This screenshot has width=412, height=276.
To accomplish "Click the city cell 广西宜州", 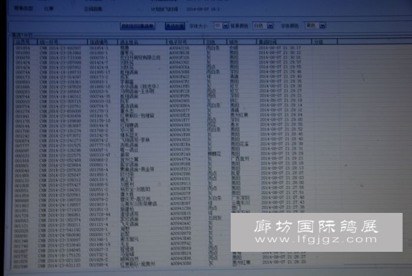I will tap(240, 159).
